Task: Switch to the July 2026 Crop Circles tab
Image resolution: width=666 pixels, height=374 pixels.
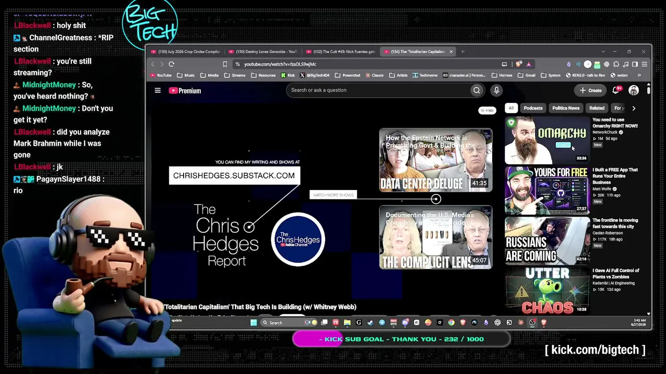Action: (186, 51)
